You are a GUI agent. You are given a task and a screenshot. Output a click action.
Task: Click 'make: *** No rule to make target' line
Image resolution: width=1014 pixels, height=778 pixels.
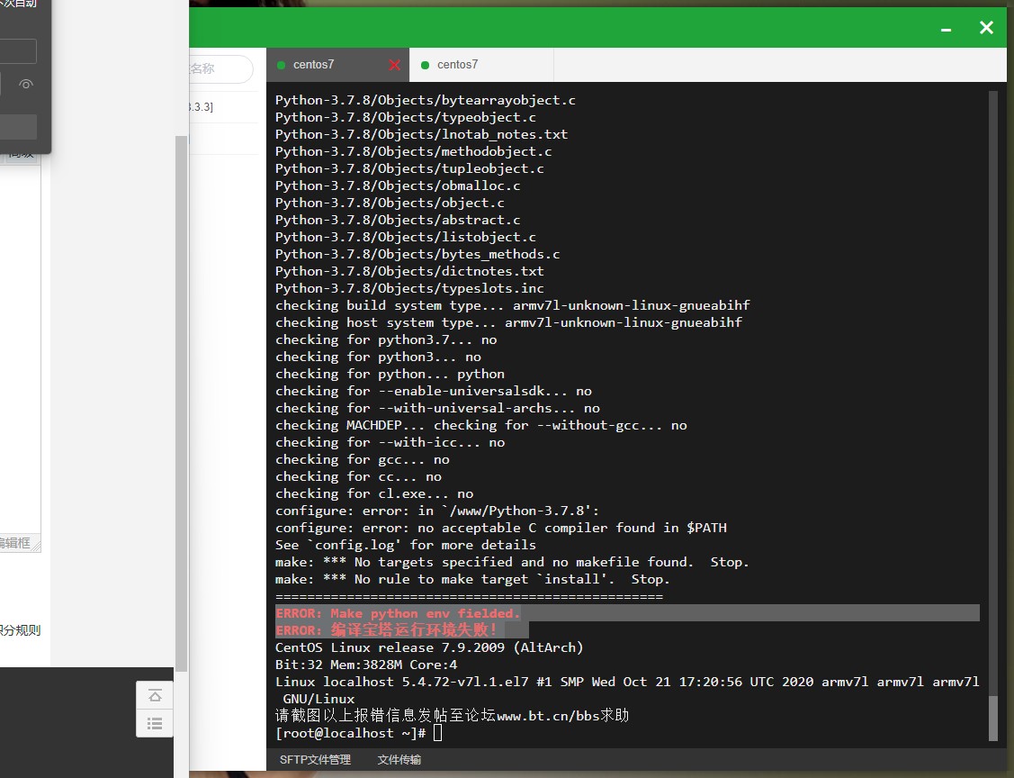click(472, 579)
